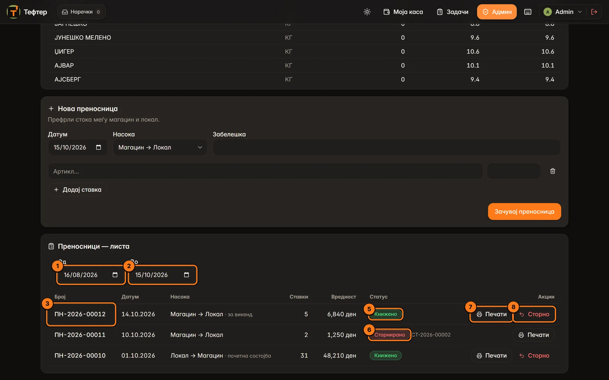Click the Забелешка note field

(x=387, y=147)
